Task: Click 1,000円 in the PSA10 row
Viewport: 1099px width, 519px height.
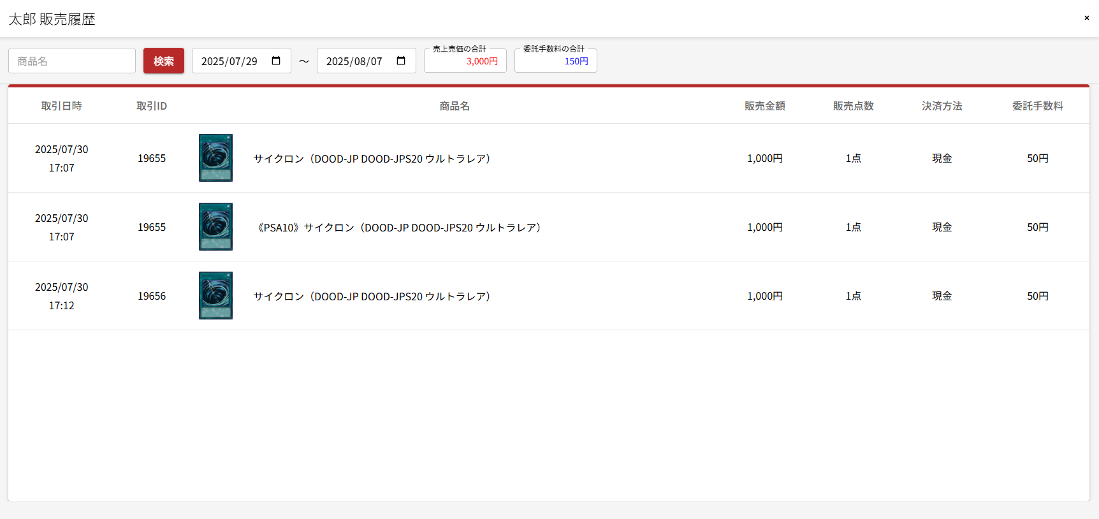Action: pos(765,227)
